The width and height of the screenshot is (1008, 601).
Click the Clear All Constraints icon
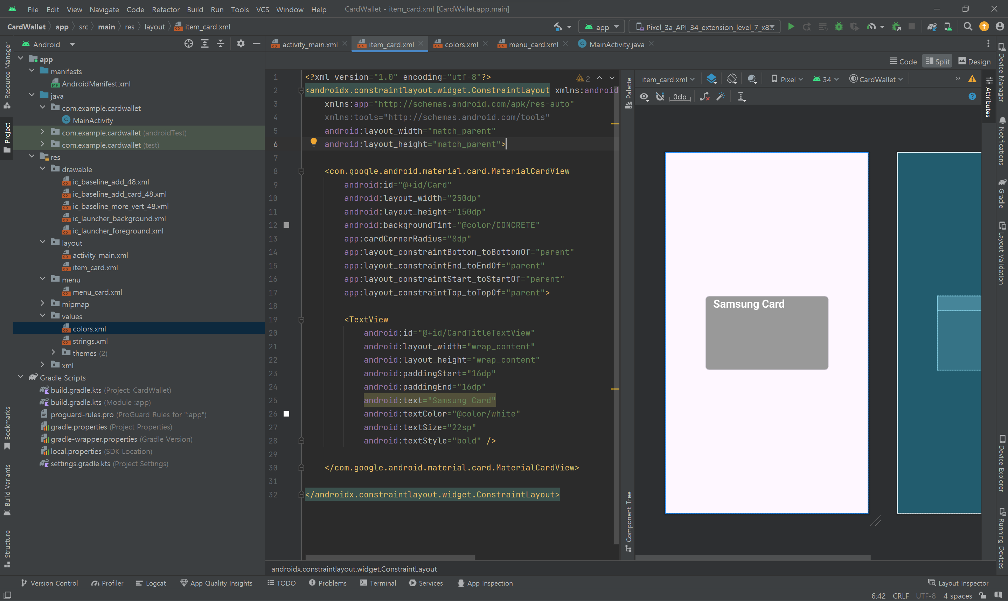point(704,96)
